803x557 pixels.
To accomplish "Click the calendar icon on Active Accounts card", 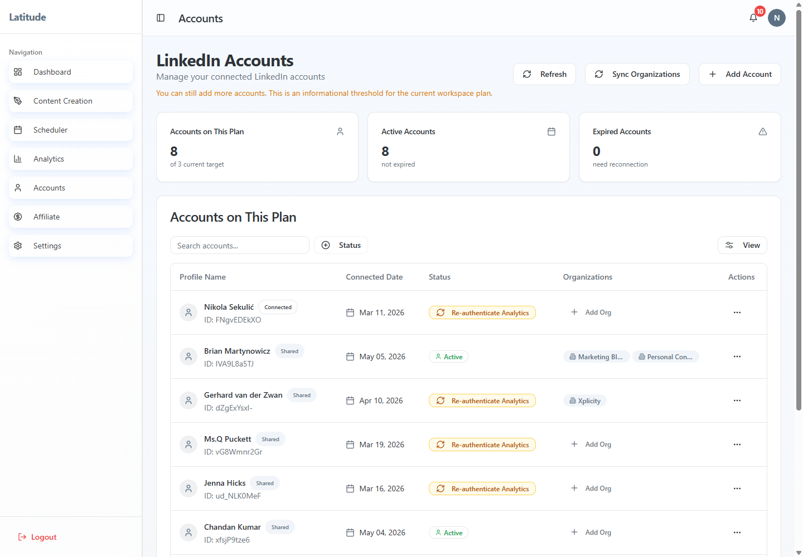I will [x=552, y=131].
